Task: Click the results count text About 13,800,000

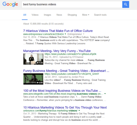Action: click(43, 24)
